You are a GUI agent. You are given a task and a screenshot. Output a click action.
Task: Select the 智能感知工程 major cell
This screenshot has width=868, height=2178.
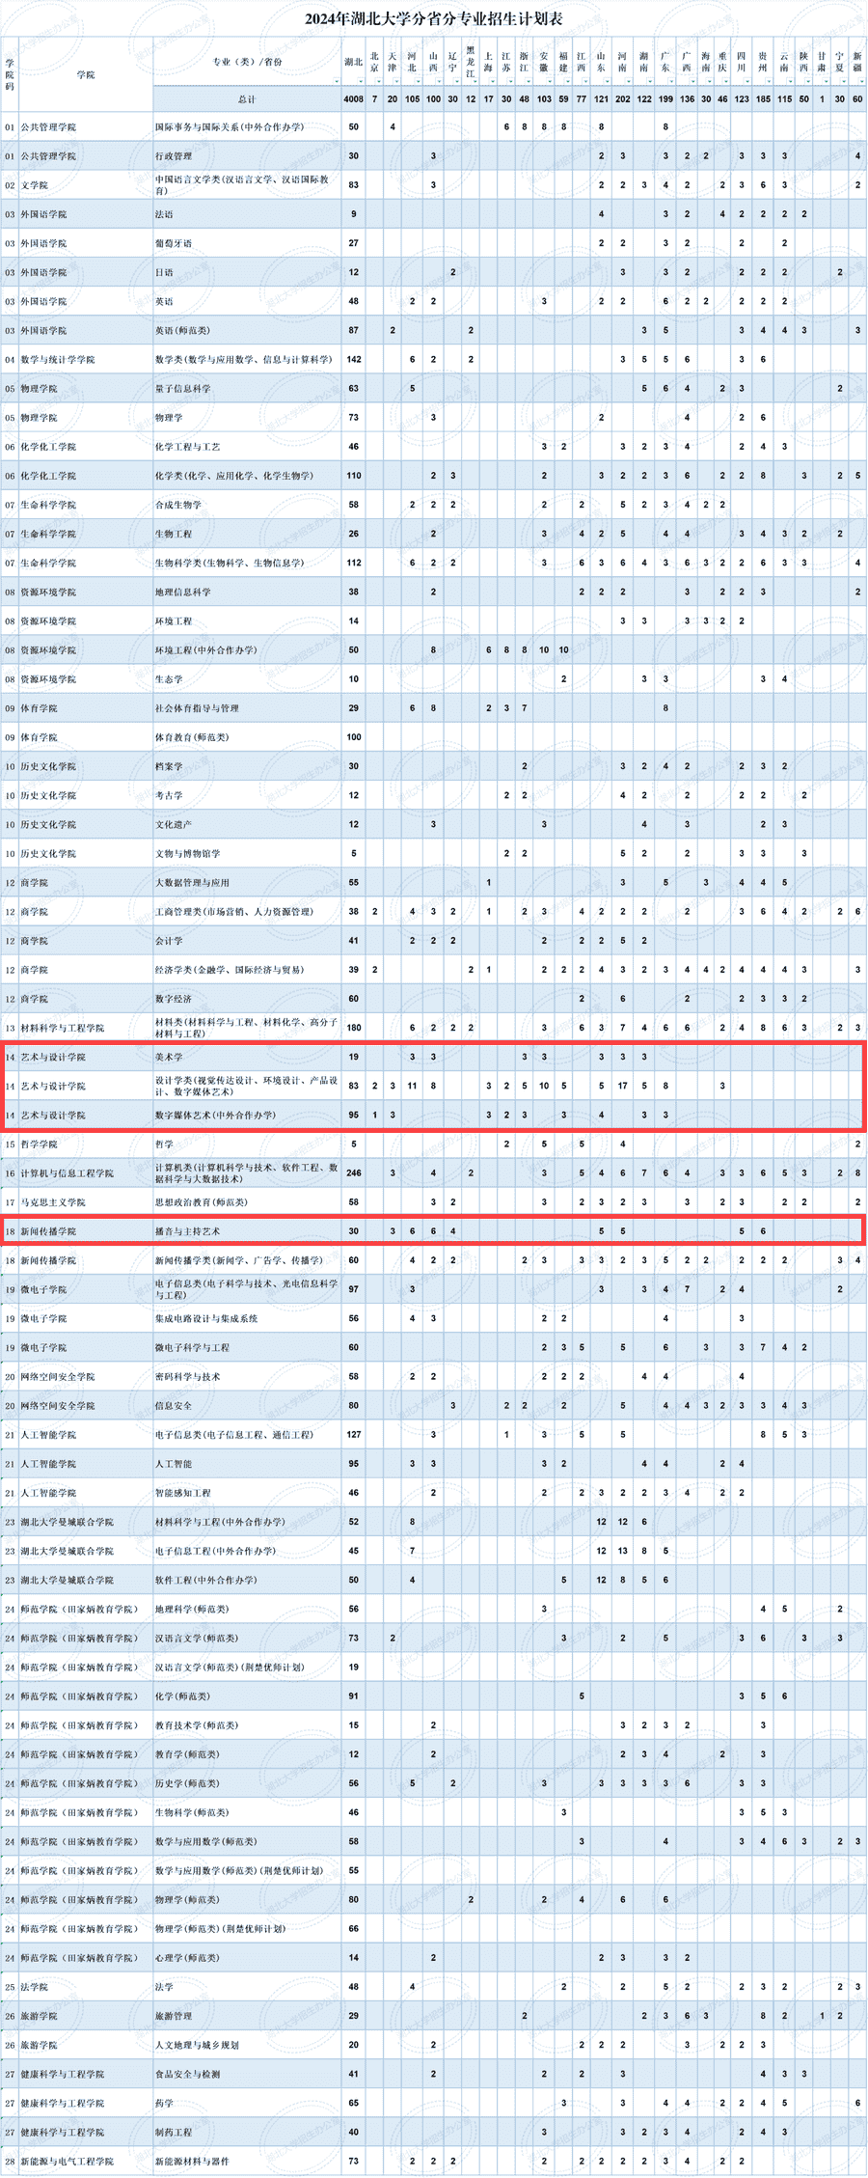(x=247, y=1492)
